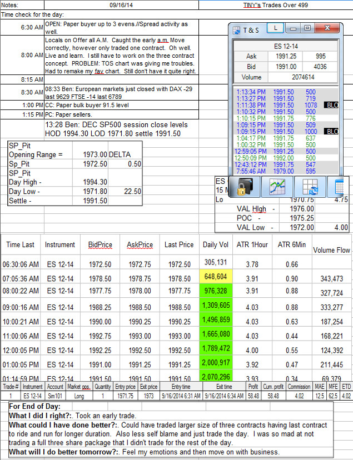Viewport: 353px width, 460px height.
Task: Select the delta value 22.50
Action: pyautogui.click(x=125, y=191)
